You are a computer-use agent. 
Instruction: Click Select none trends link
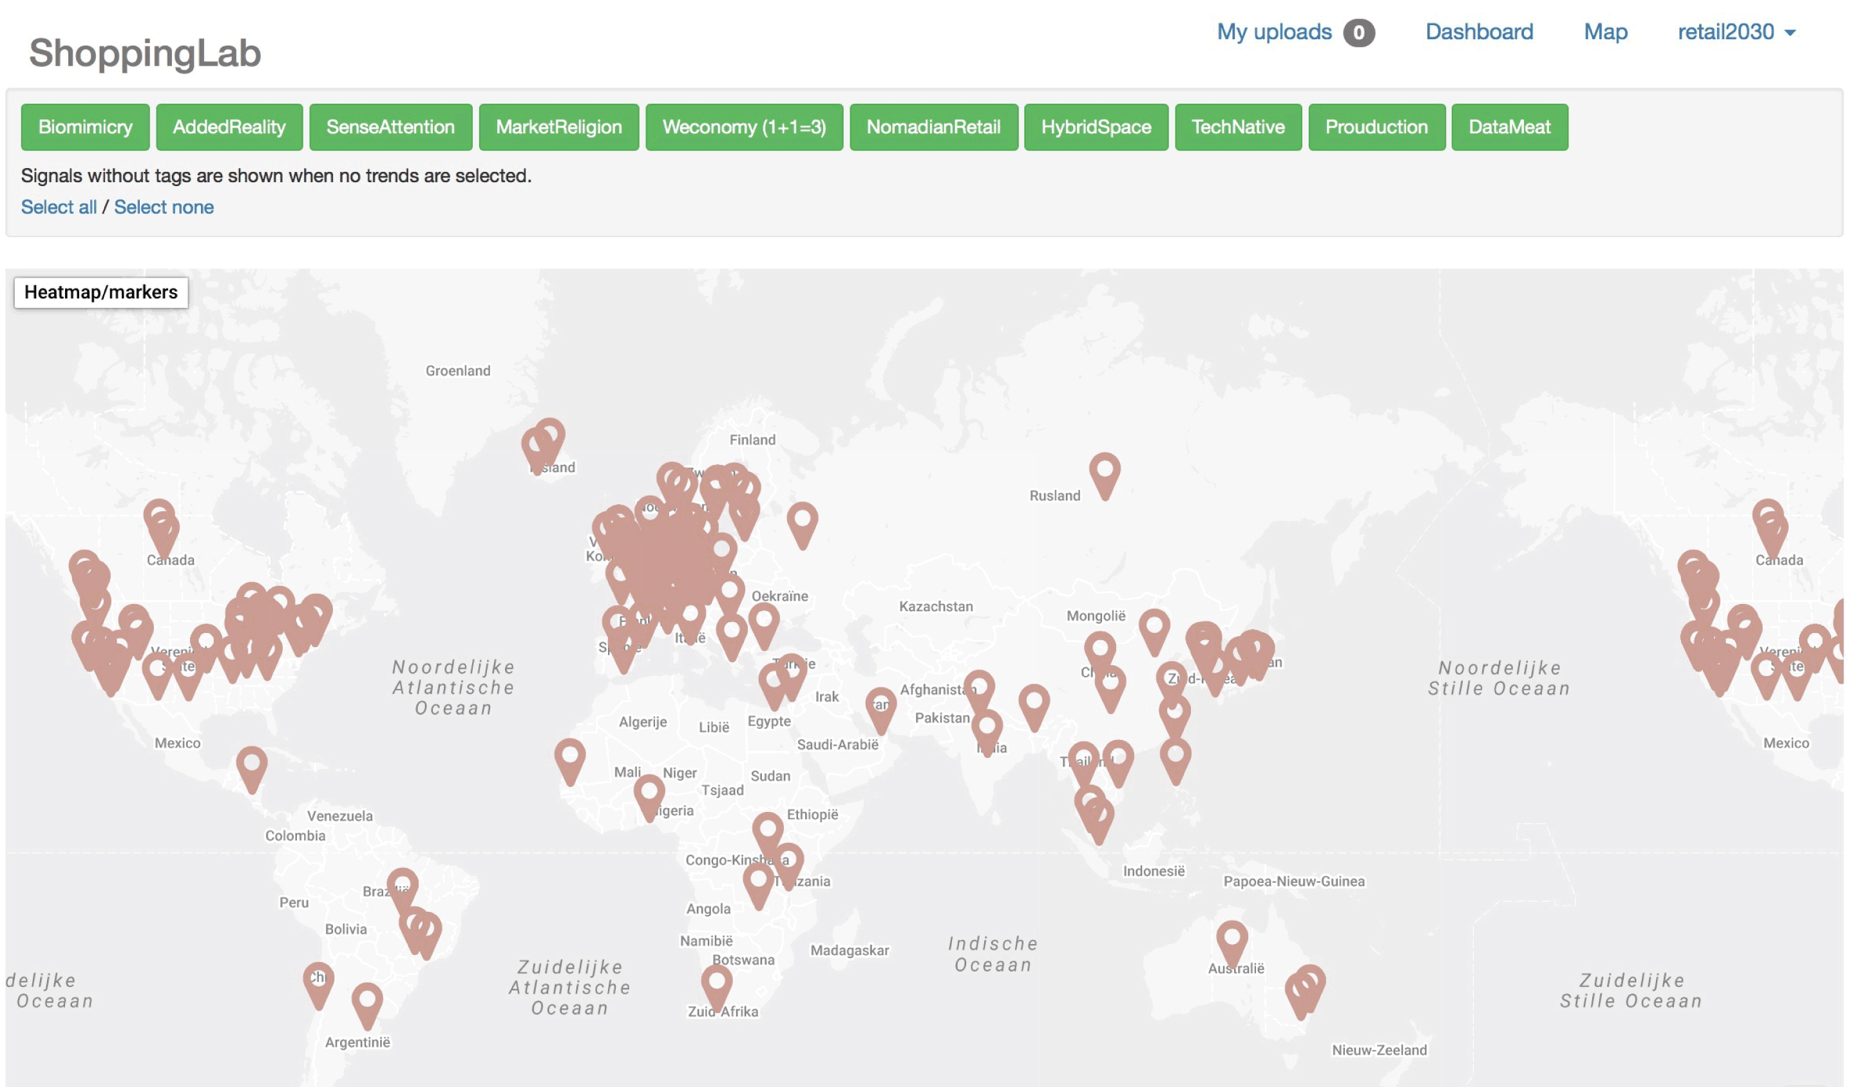164,207
